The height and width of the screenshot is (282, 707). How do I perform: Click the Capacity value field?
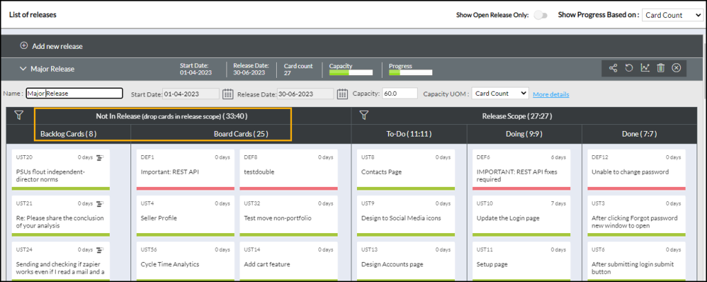[x=400, y=93]
